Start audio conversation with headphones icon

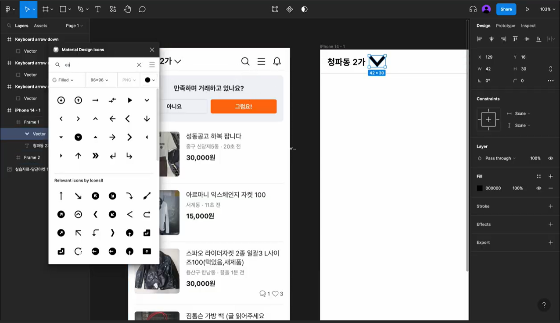[473, 9]
